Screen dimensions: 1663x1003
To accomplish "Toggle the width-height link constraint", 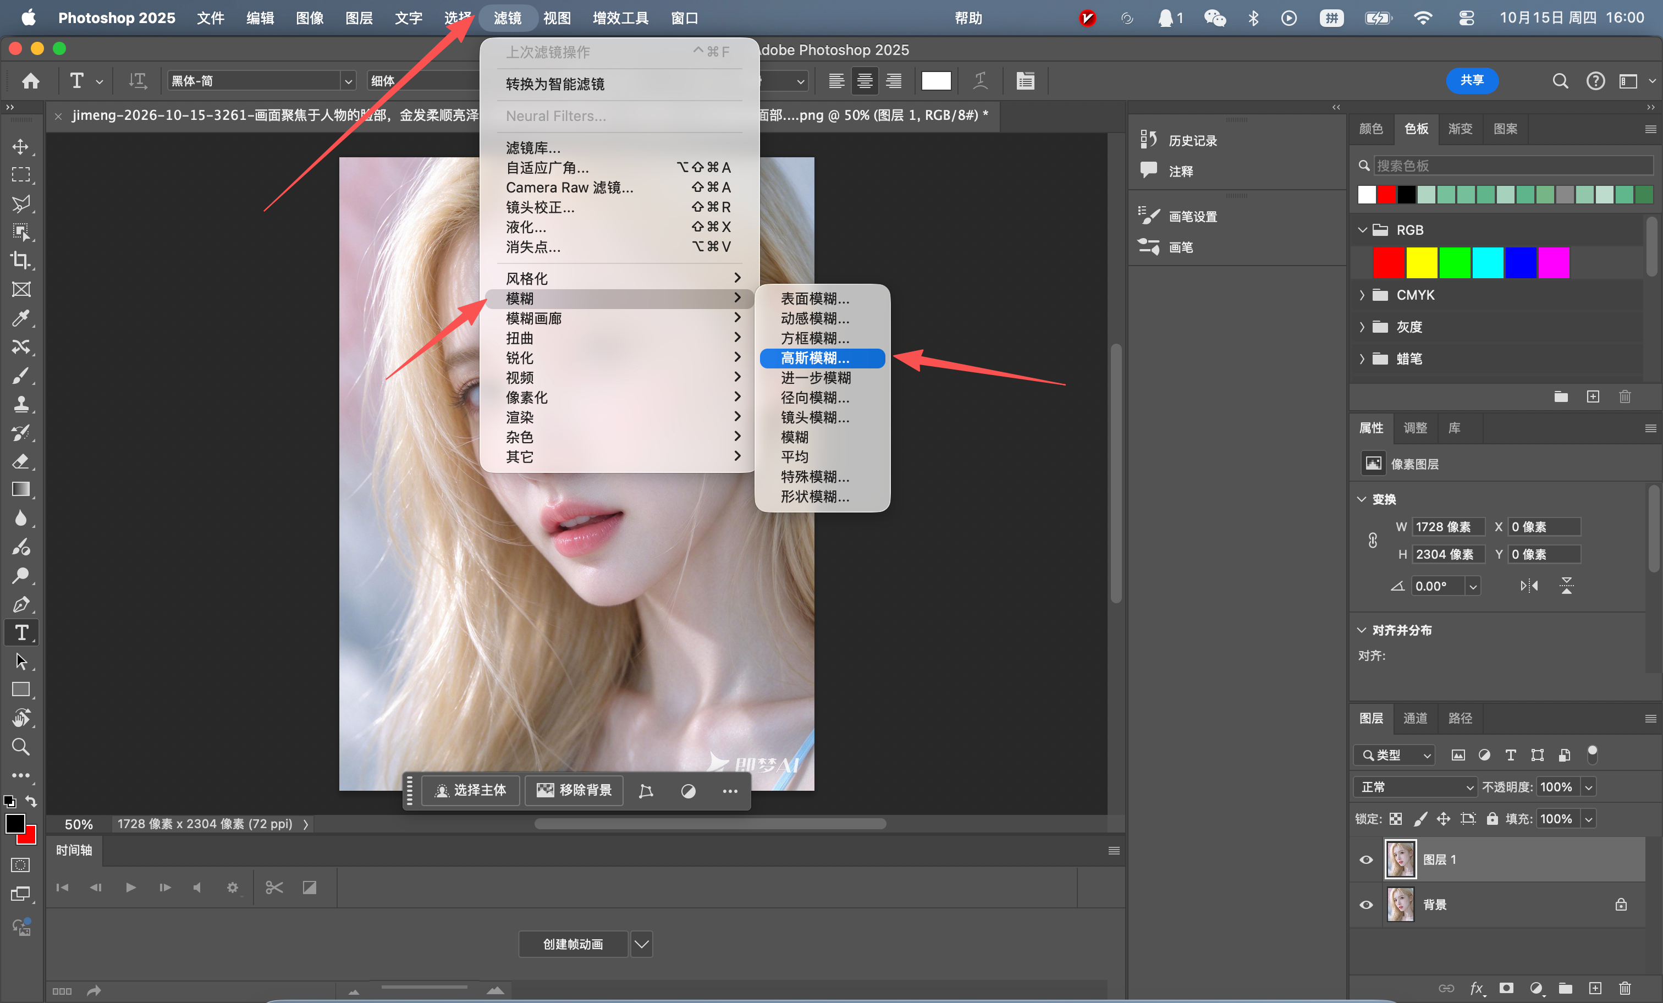I will click(x=1373, y=541).
